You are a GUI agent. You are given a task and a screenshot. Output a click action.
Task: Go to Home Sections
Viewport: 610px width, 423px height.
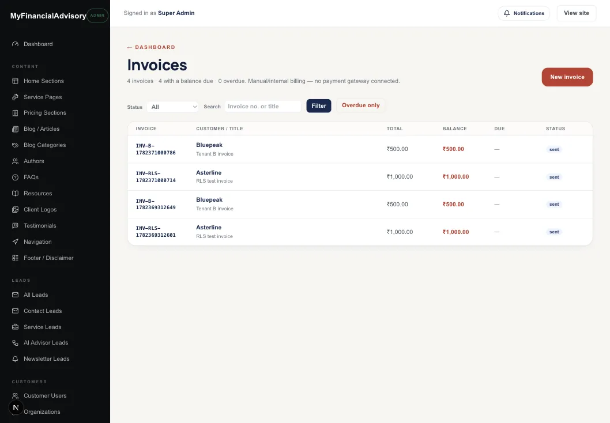(x=44, y=81)
